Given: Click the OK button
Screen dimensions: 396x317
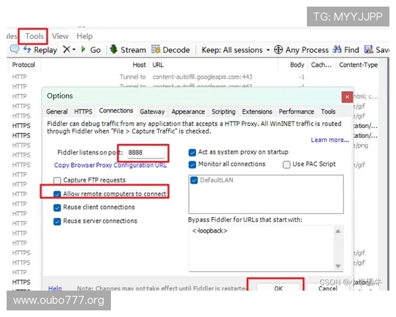Looking at the screenshot, I should (x=279, y=288).
